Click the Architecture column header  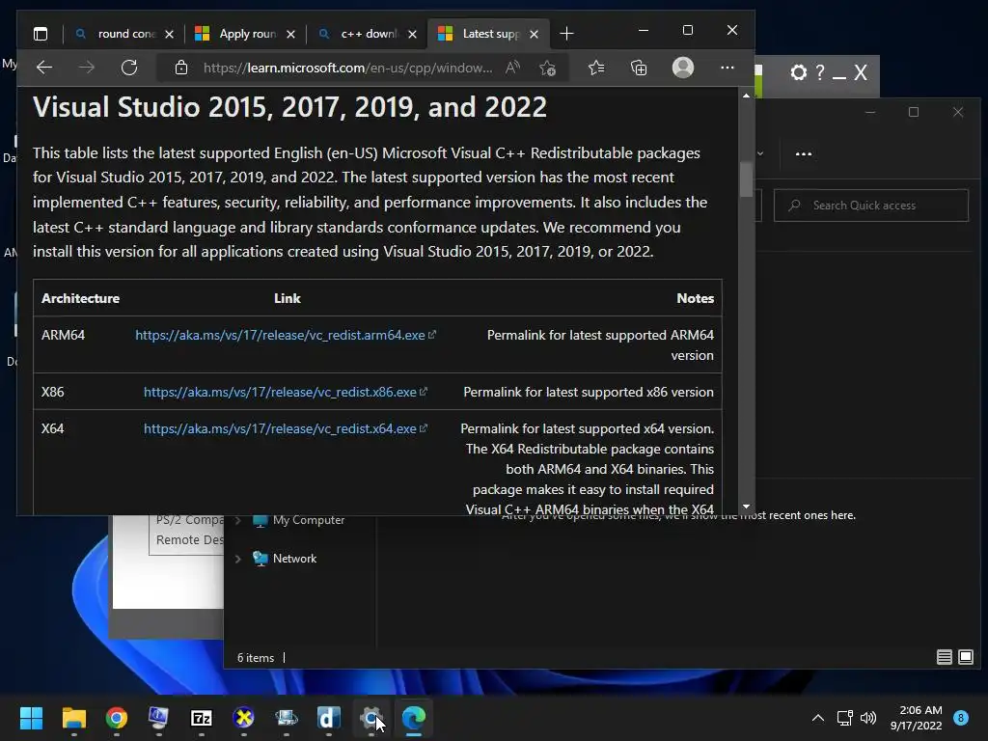click(80, 299)
